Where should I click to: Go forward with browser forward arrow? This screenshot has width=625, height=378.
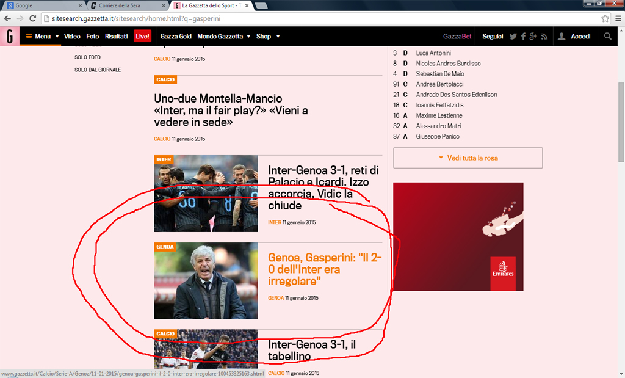click(x=20, y=18)
